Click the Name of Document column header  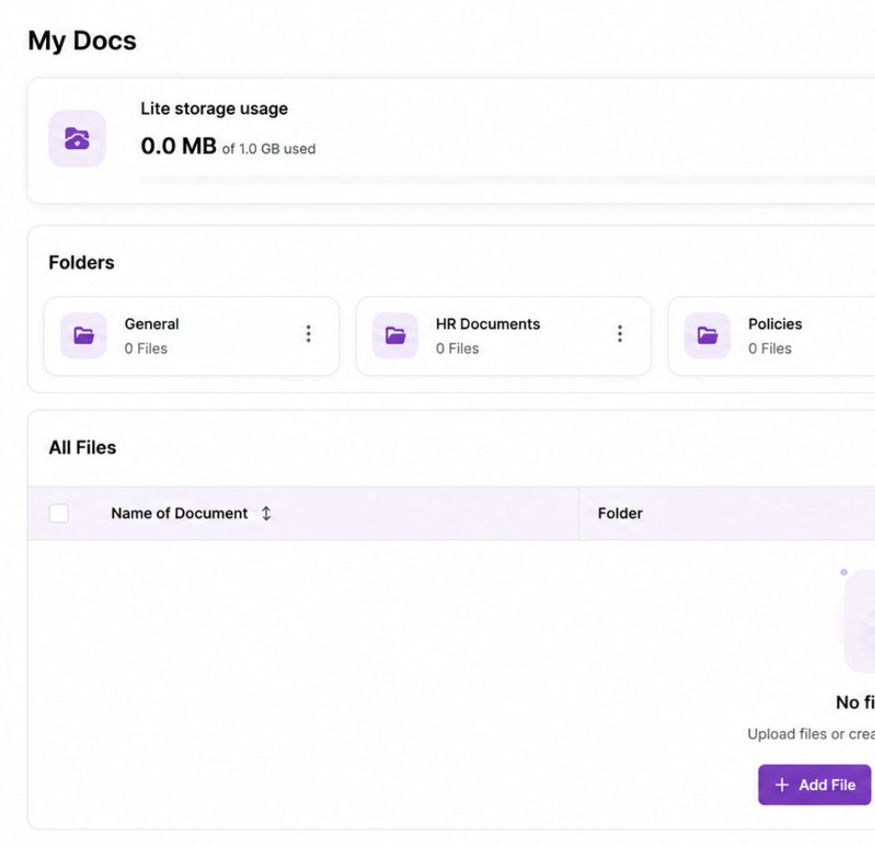click(179, 513)
